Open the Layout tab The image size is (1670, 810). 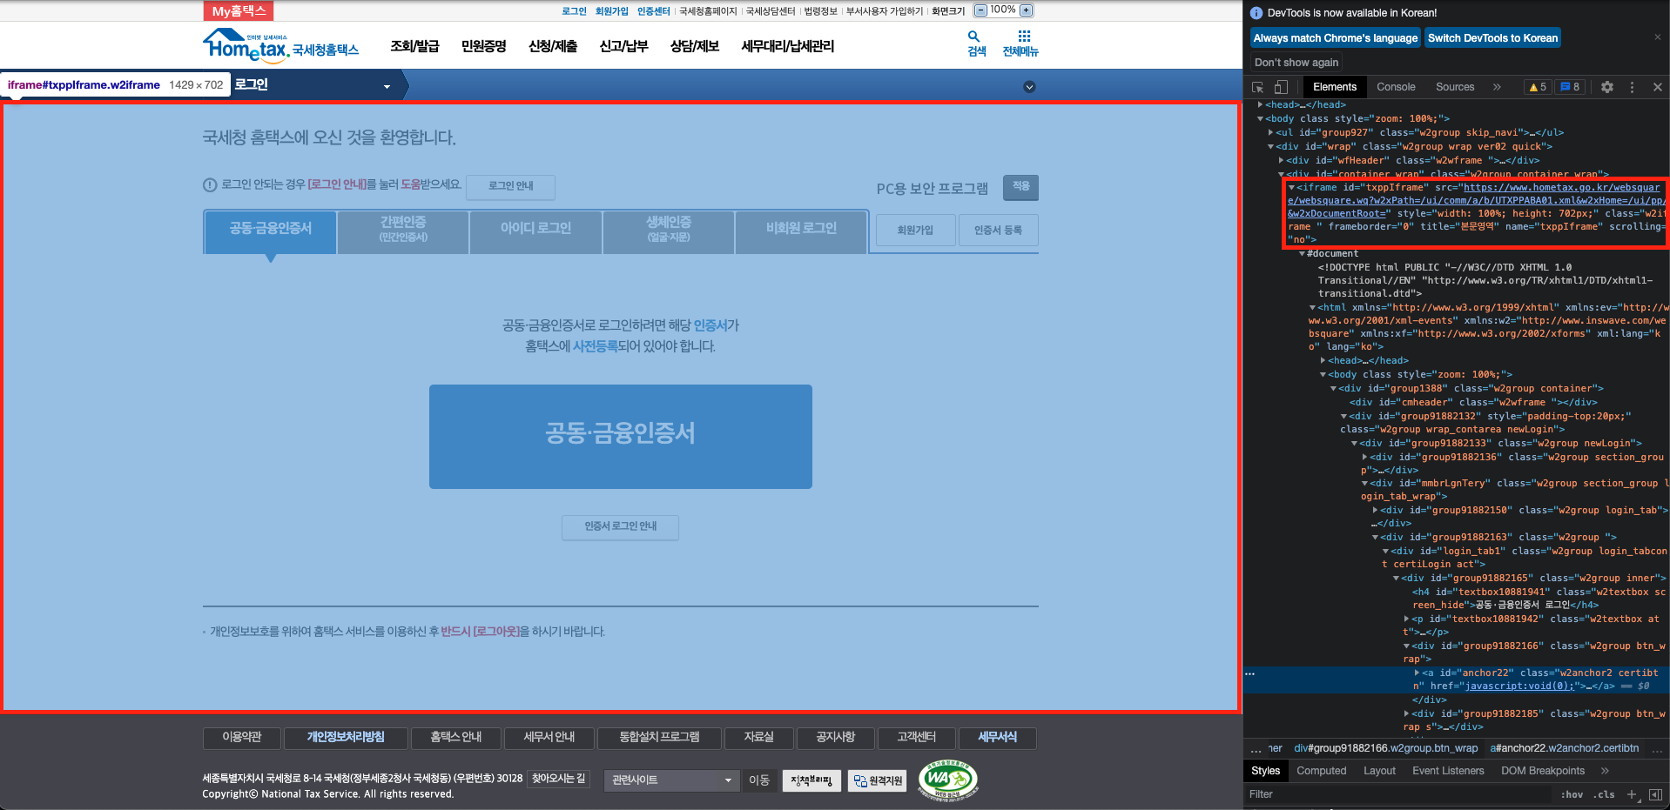pos(1379,771)
